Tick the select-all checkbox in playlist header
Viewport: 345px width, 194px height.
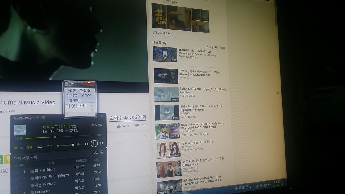click(x=16, y=166)
